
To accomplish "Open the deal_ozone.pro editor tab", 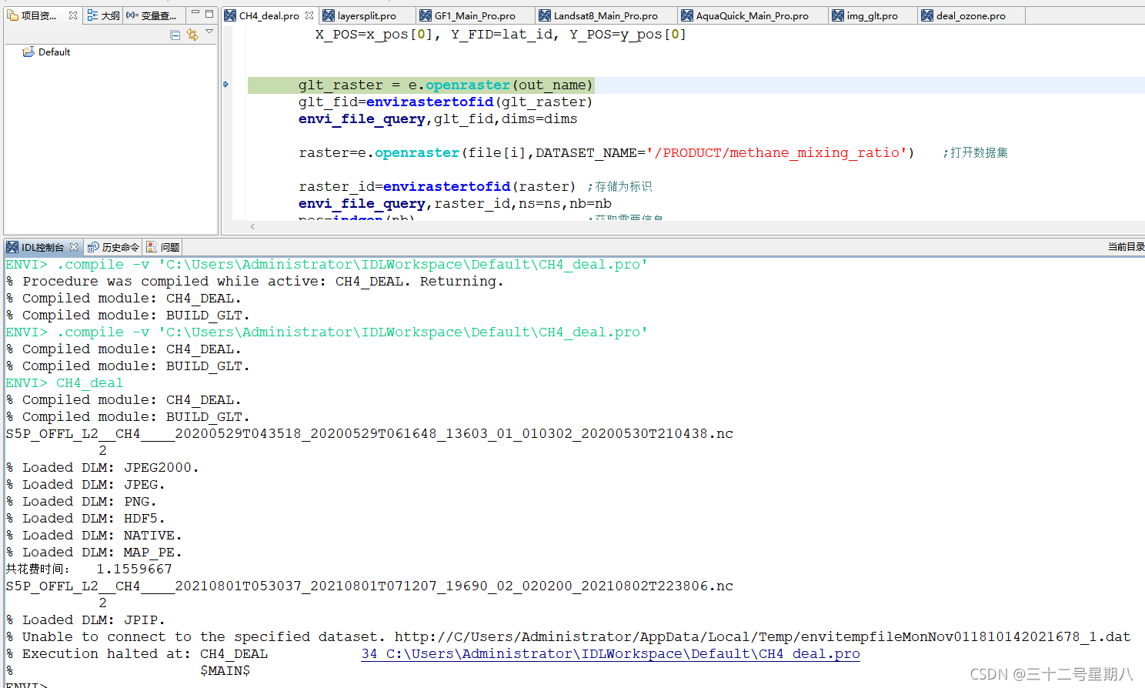I will [x=970, y=15].
